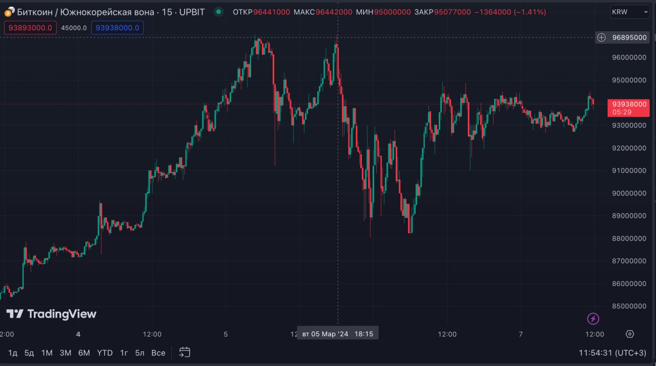The width and height of the screenshot is (656, 366).
Task: Open chart settings gear icon
Action: [x=630, y=334]
